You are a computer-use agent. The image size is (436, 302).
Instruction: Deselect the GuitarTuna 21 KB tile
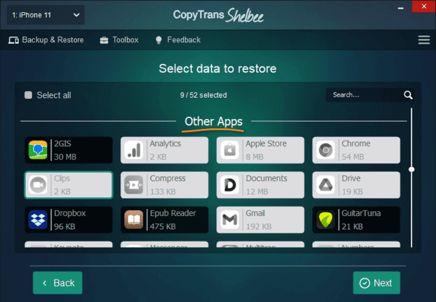pyautogui.click(x=356, y=220)
